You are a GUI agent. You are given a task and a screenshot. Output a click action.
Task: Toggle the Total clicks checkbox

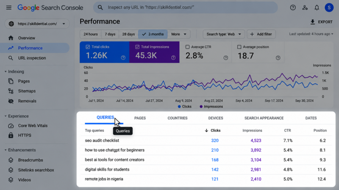click(88, 47)
